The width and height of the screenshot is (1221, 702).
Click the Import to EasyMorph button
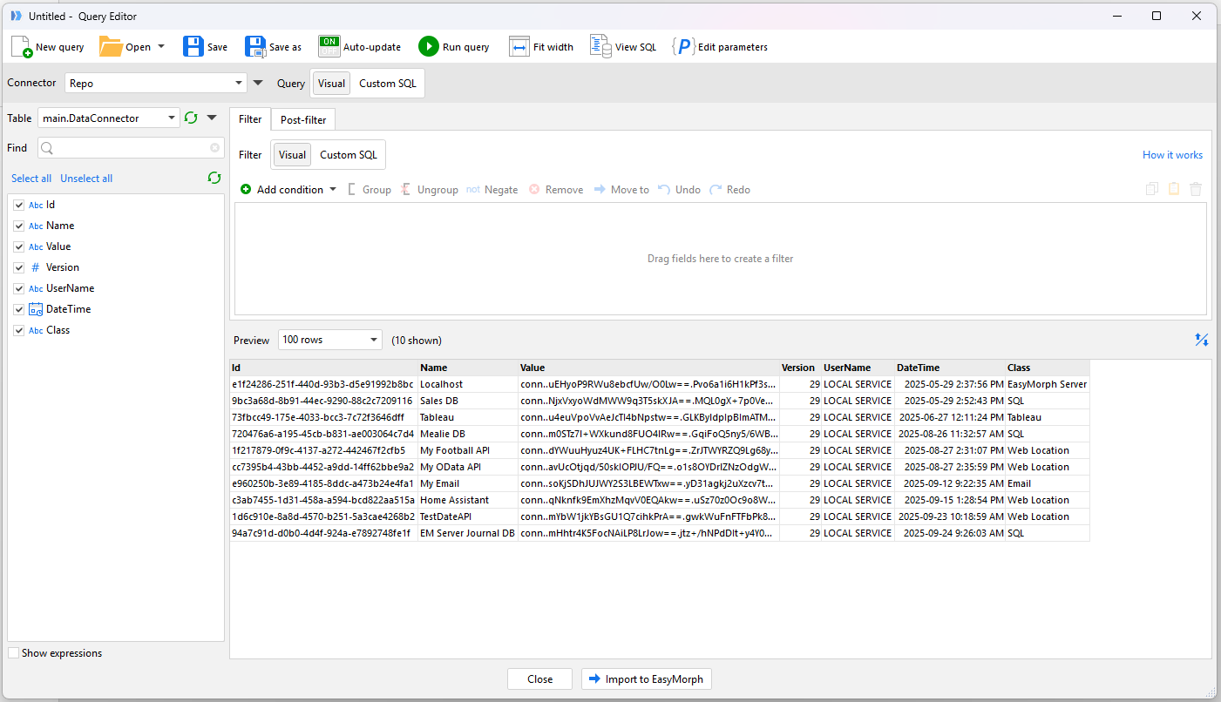[x=647, y=679]
